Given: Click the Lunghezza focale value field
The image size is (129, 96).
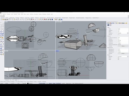Looking at the screenshot, I should tap(123, 38).
